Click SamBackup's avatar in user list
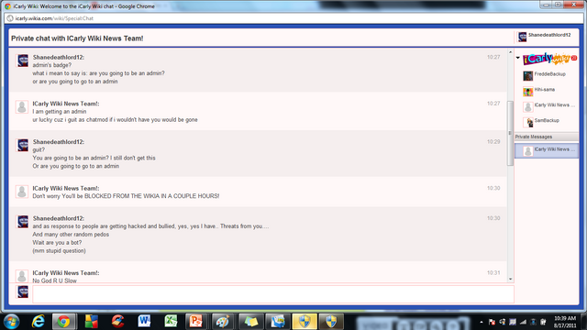The image size is (587, 330). (x=528, y=122)
